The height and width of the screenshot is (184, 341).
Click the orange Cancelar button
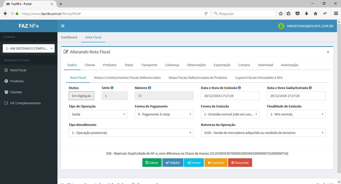216,163
